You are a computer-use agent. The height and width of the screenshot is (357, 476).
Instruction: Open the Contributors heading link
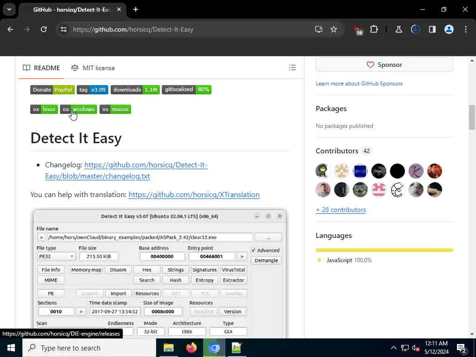(343, 151)
